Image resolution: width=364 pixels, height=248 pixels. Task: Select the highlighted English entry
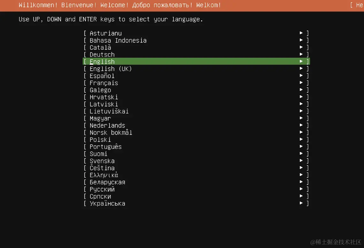pyautogui.click(x=196, y=62)
